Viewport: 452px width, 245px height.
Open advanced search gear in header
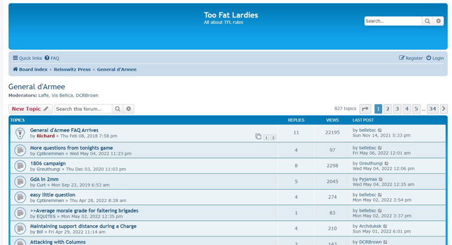pyautogui.click(x=438, y=21)
